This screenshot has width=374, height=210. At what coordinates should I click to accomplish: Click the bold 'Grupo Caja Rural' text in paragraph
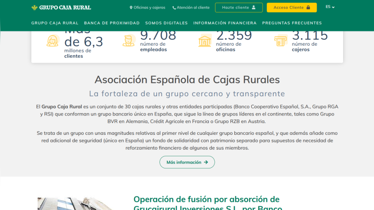click(x=62, y=107)
